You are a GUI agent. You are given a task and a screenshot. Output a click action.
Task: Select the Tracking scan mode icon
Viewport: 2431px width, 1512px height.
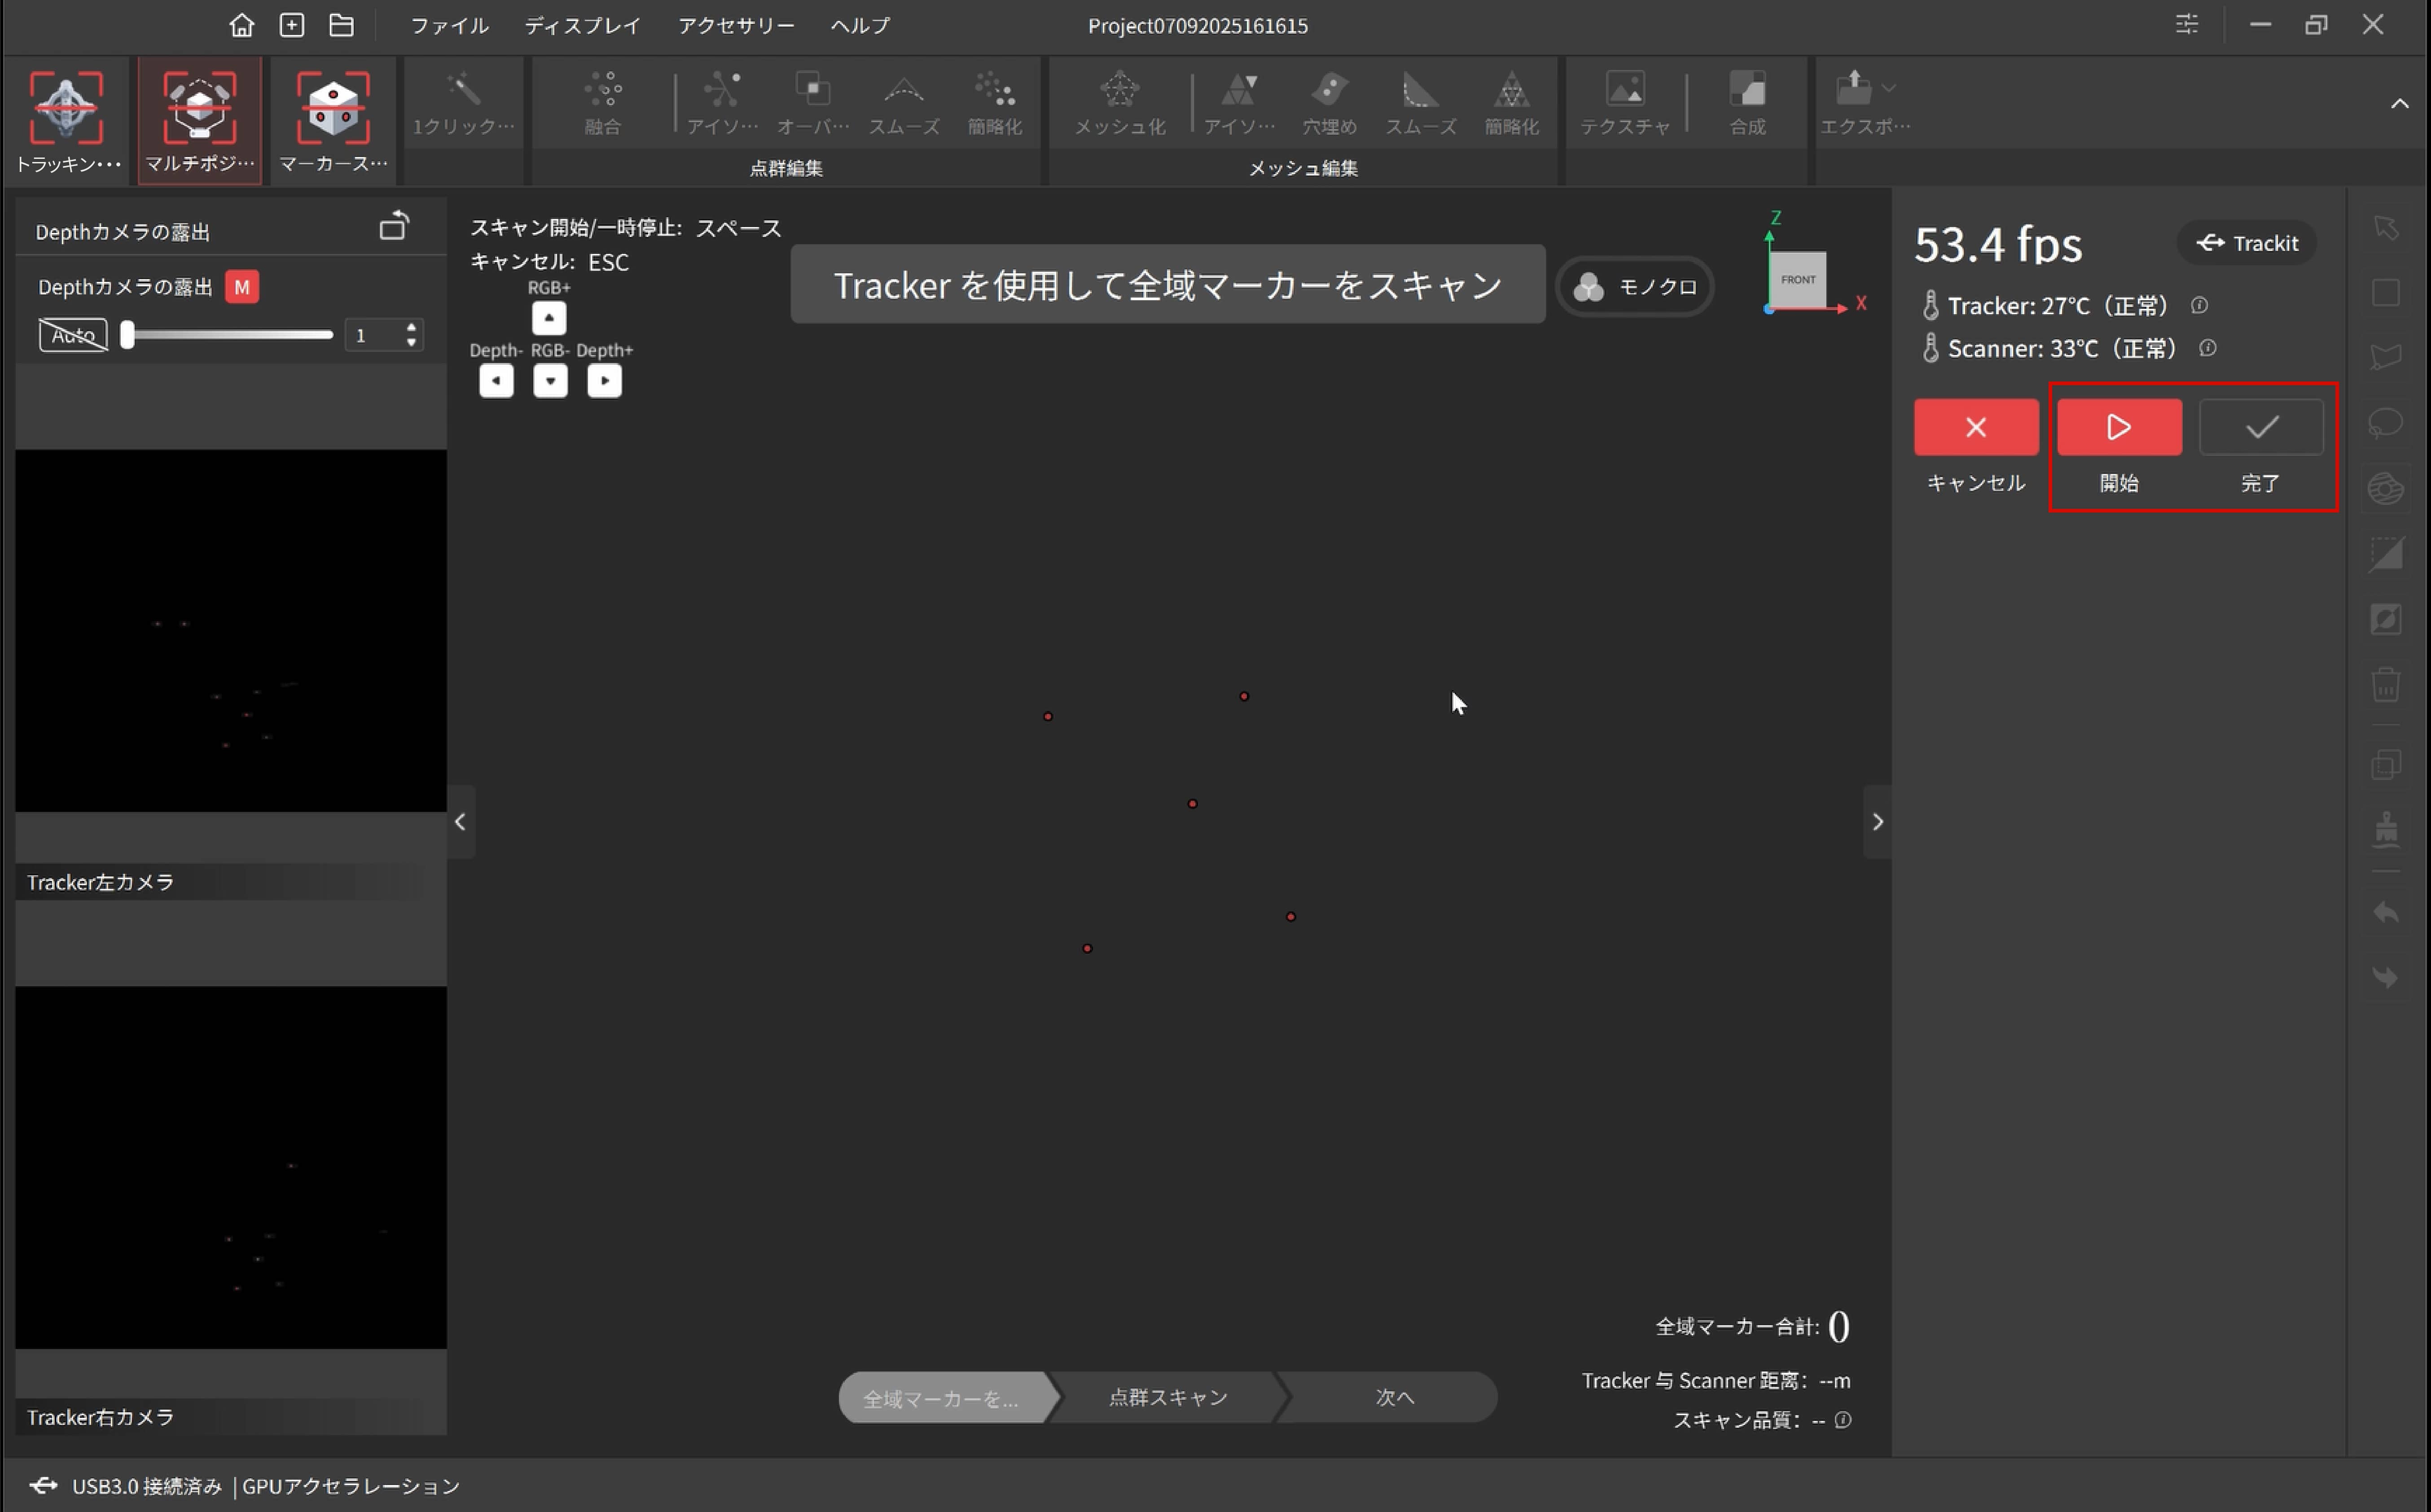66,109
